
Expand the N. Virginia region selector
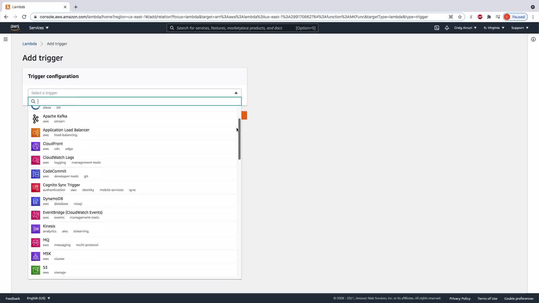494,28
